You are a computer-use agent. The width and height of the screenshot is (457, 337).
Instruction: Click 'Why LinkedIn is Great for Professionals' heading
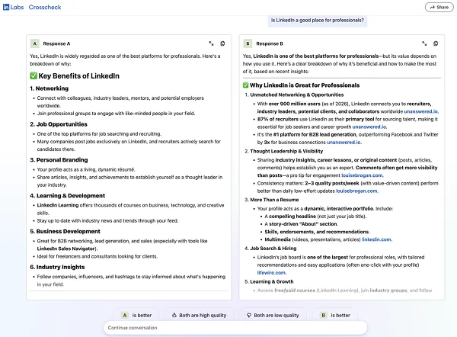coord(305,85)
